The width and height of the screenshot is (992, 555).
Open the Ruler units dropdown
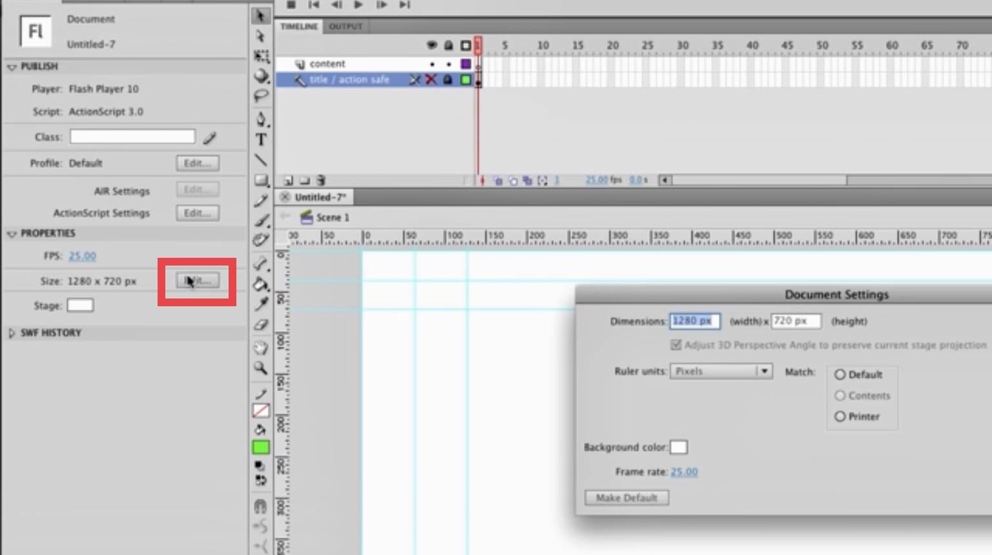click(x=721, y=372)
